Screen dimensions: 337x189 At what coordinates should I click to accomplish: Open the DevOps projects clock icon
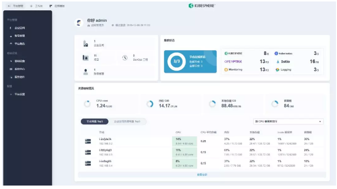coord(125,58)
